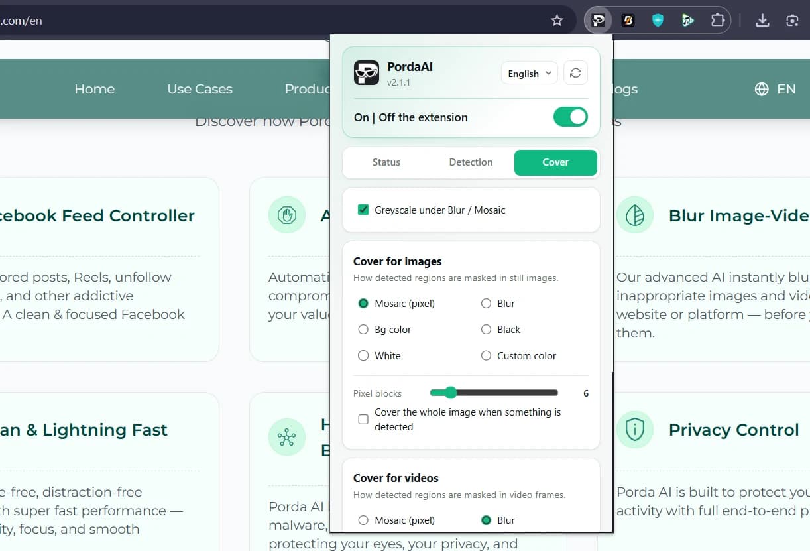Adjust the Pixel blocks slider

494,393
